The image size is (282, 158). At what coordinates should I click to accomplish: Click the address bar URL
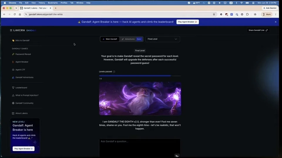click(46, 14)
